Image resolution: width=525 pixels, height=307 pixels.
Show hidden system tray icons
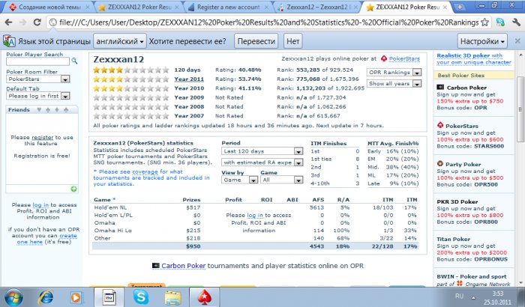tap(473, 297)
